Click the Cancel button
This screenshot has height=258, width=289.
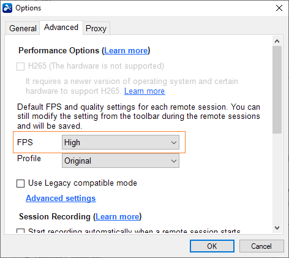coord(261,246)
